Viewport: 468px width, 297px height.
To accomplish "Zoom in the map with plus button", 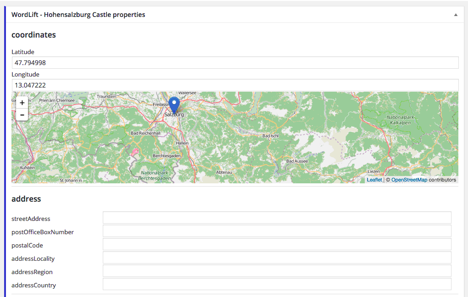I will [22, 103].
